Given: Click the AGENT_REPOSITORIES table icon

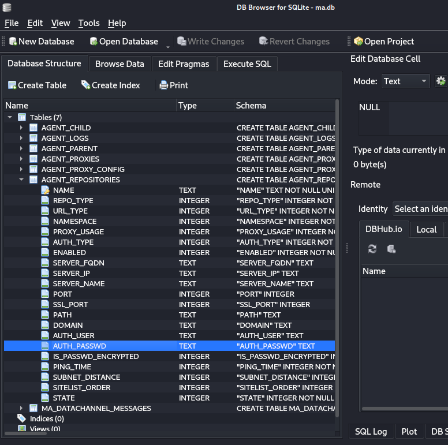Looking at the screenshot, I should click(x=33, y=180).
